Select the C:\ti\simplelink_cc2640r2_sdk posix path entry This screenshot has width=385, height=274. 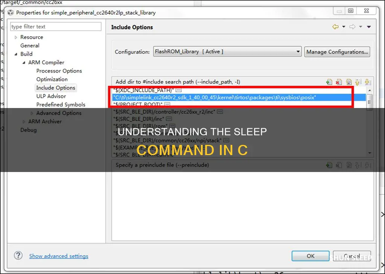[x=239, y=97]
